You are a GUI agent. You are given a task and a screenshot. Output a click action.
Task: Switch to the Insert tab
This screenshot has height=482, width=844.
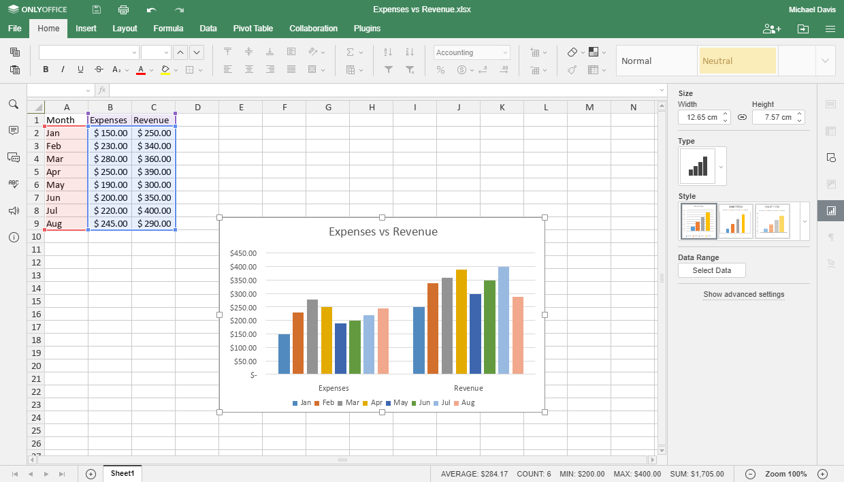click(x=86, y=29)
